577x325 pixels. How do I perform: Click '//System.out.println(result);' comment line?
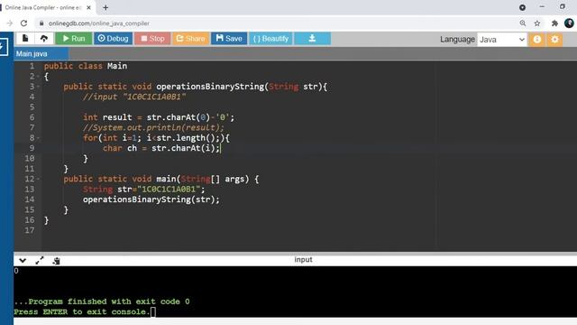click(x=153, y=128)
